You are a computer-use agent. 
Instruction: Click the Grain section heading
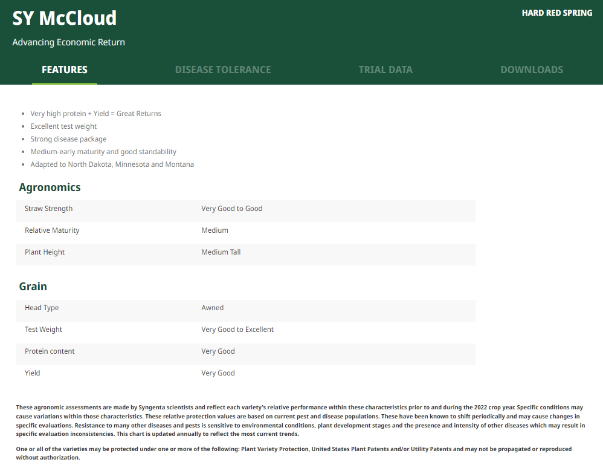pyautogui.click(x=33, y=287)
